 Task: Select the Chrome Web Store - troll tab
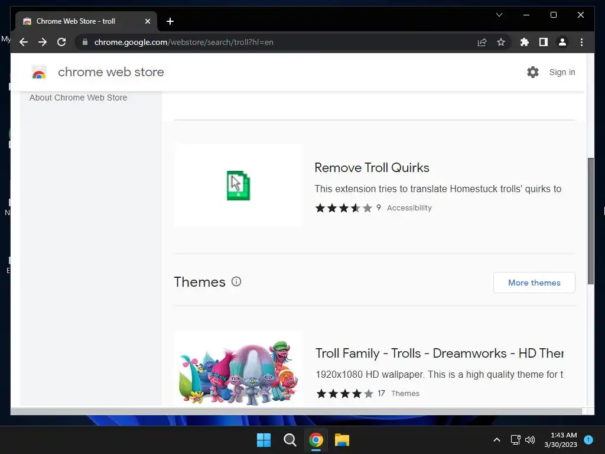[x=86, y=21]
